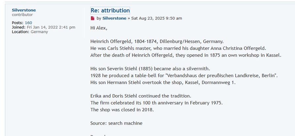Click the "Erika and Doris Stiehl" sentence
295x136 pixels.
point(141,96)
